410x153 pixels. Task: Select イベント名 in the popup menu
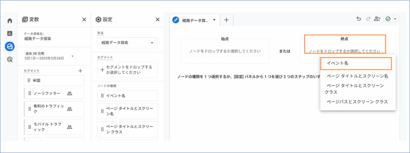point(356,63)
